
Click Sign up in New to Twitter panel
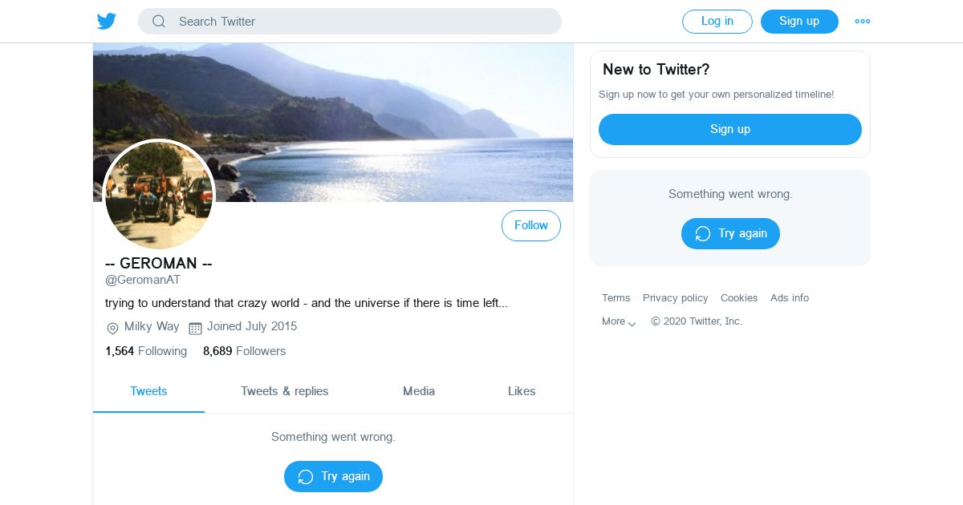[729, 129]
